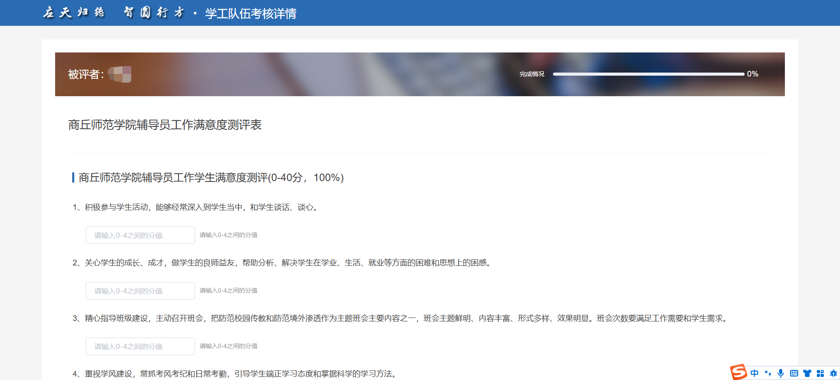This screenshot has height=380, width=840.
Task: Click the blurred name next to 被评者
Action: tap(120, 74)
